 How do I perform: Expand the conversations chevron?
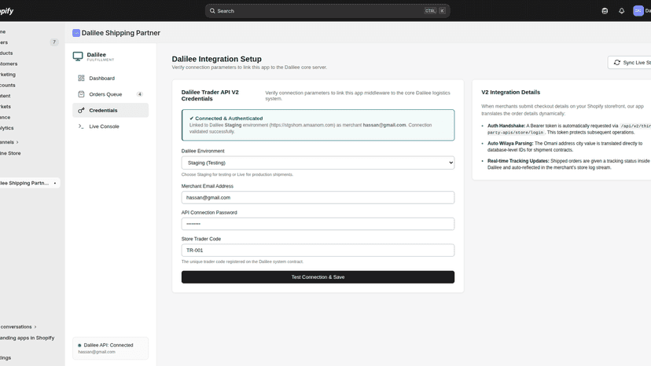[35, 327]
